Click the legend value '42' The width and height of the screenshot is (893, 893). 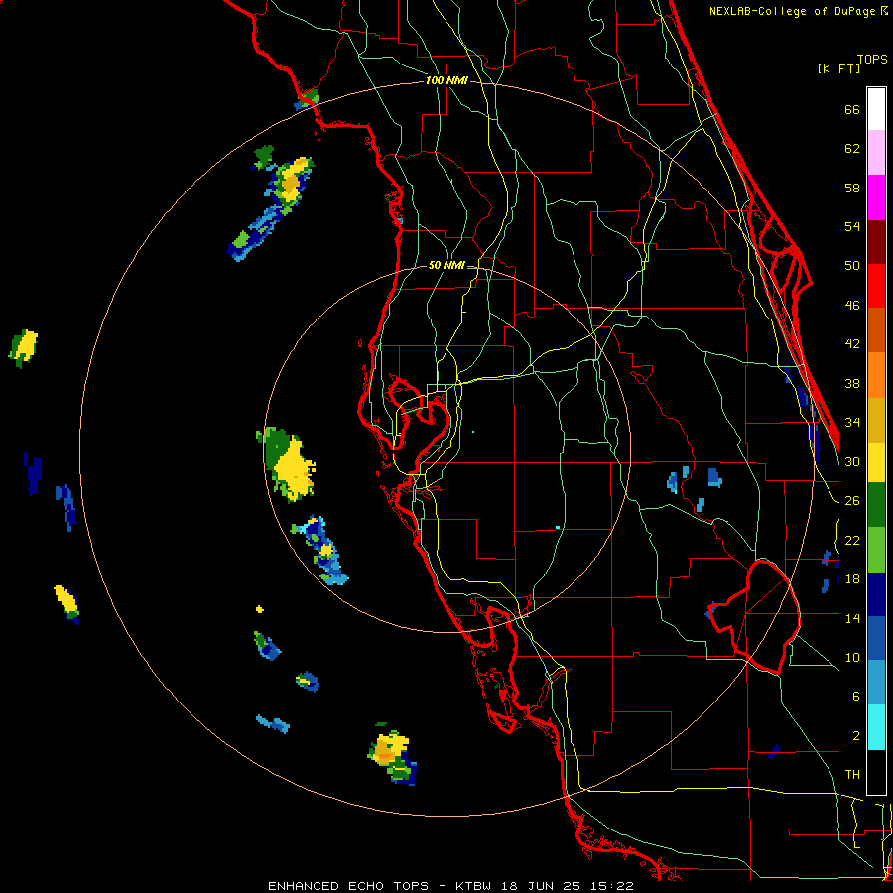[x=852, y=344]
